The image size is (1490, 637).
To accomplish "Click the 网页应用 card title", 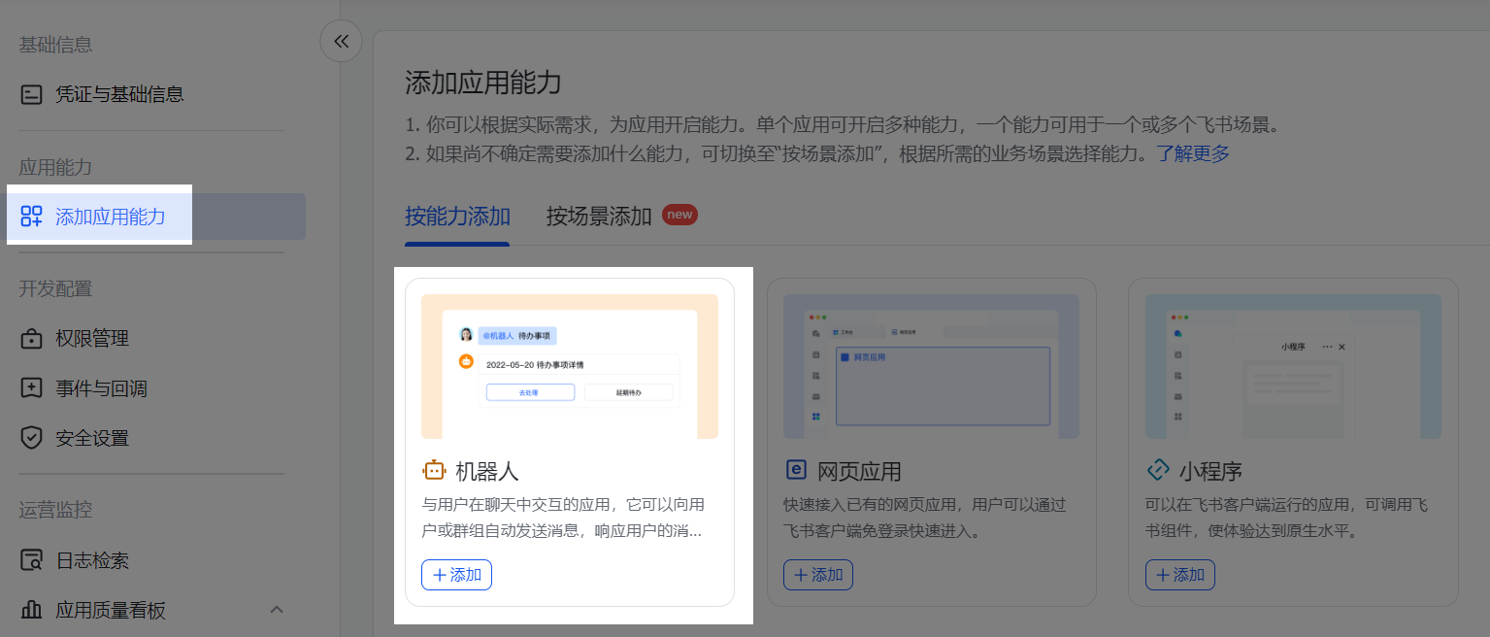I will click(859, 472).
